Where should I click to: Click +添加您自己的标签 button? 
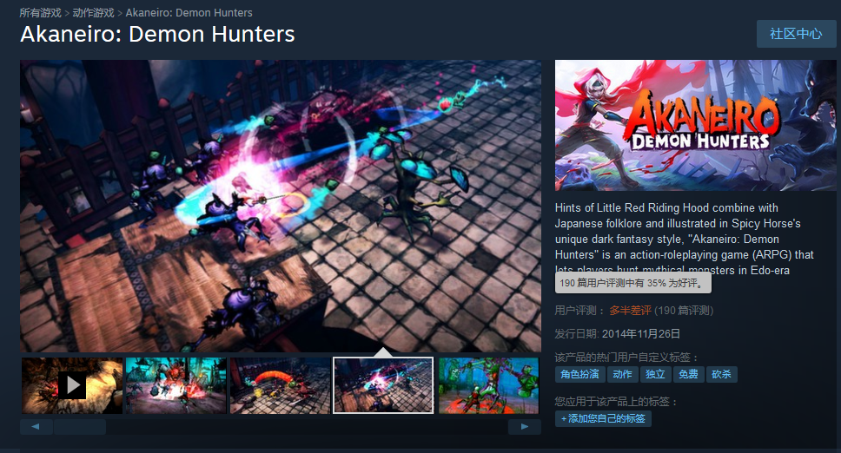pos(604,418)
